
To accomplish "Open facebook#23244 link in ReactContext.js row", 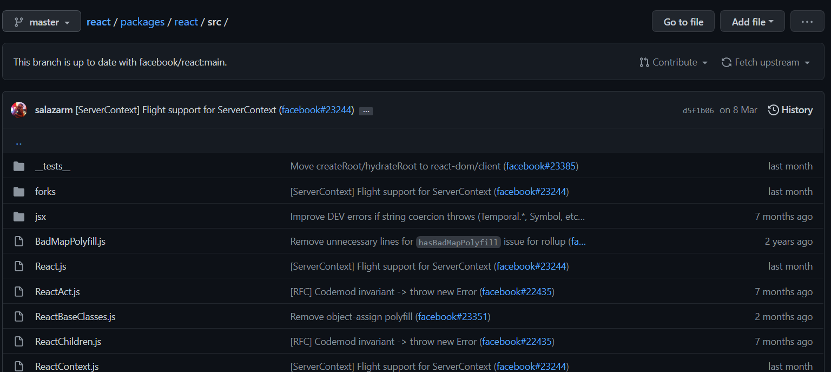I will (x=531, y=367).
